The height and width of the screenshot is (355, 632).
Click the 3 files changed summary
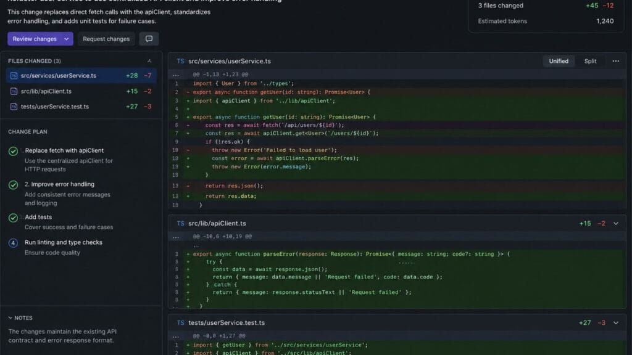click(x=501, y=6)
